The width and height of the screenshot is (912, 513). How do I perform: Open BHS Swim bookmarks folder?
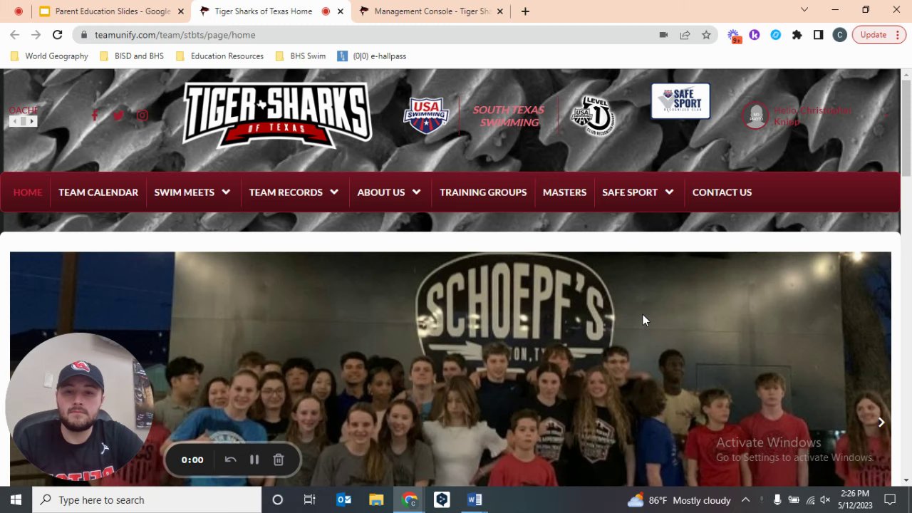click(300, 56)
